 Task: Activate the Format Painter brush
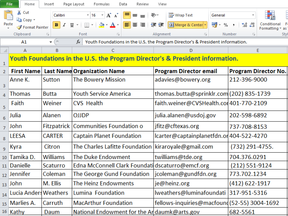click(x=19, y=27)
